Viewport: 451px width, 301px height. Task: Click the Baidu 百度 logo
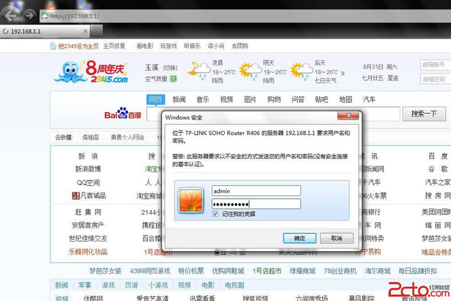point(123,114)
